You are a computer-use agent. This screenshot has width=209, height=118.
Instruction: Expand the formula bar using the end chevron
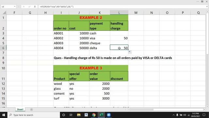[x=207, y=7]
